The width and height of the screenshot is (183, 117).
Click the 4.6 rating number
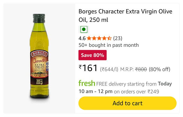82,38
